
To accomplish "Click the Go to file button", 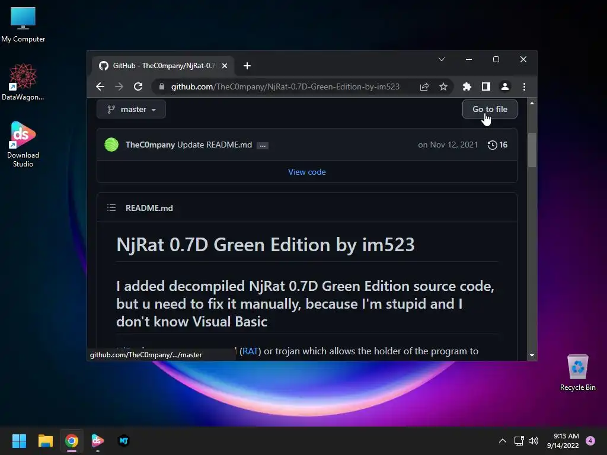I will tap(490, 109).
